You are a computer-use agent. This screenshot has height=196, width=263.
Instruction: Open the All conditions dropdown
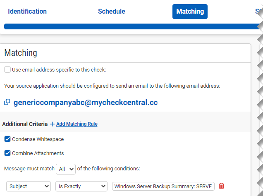[x=66, y=169]
